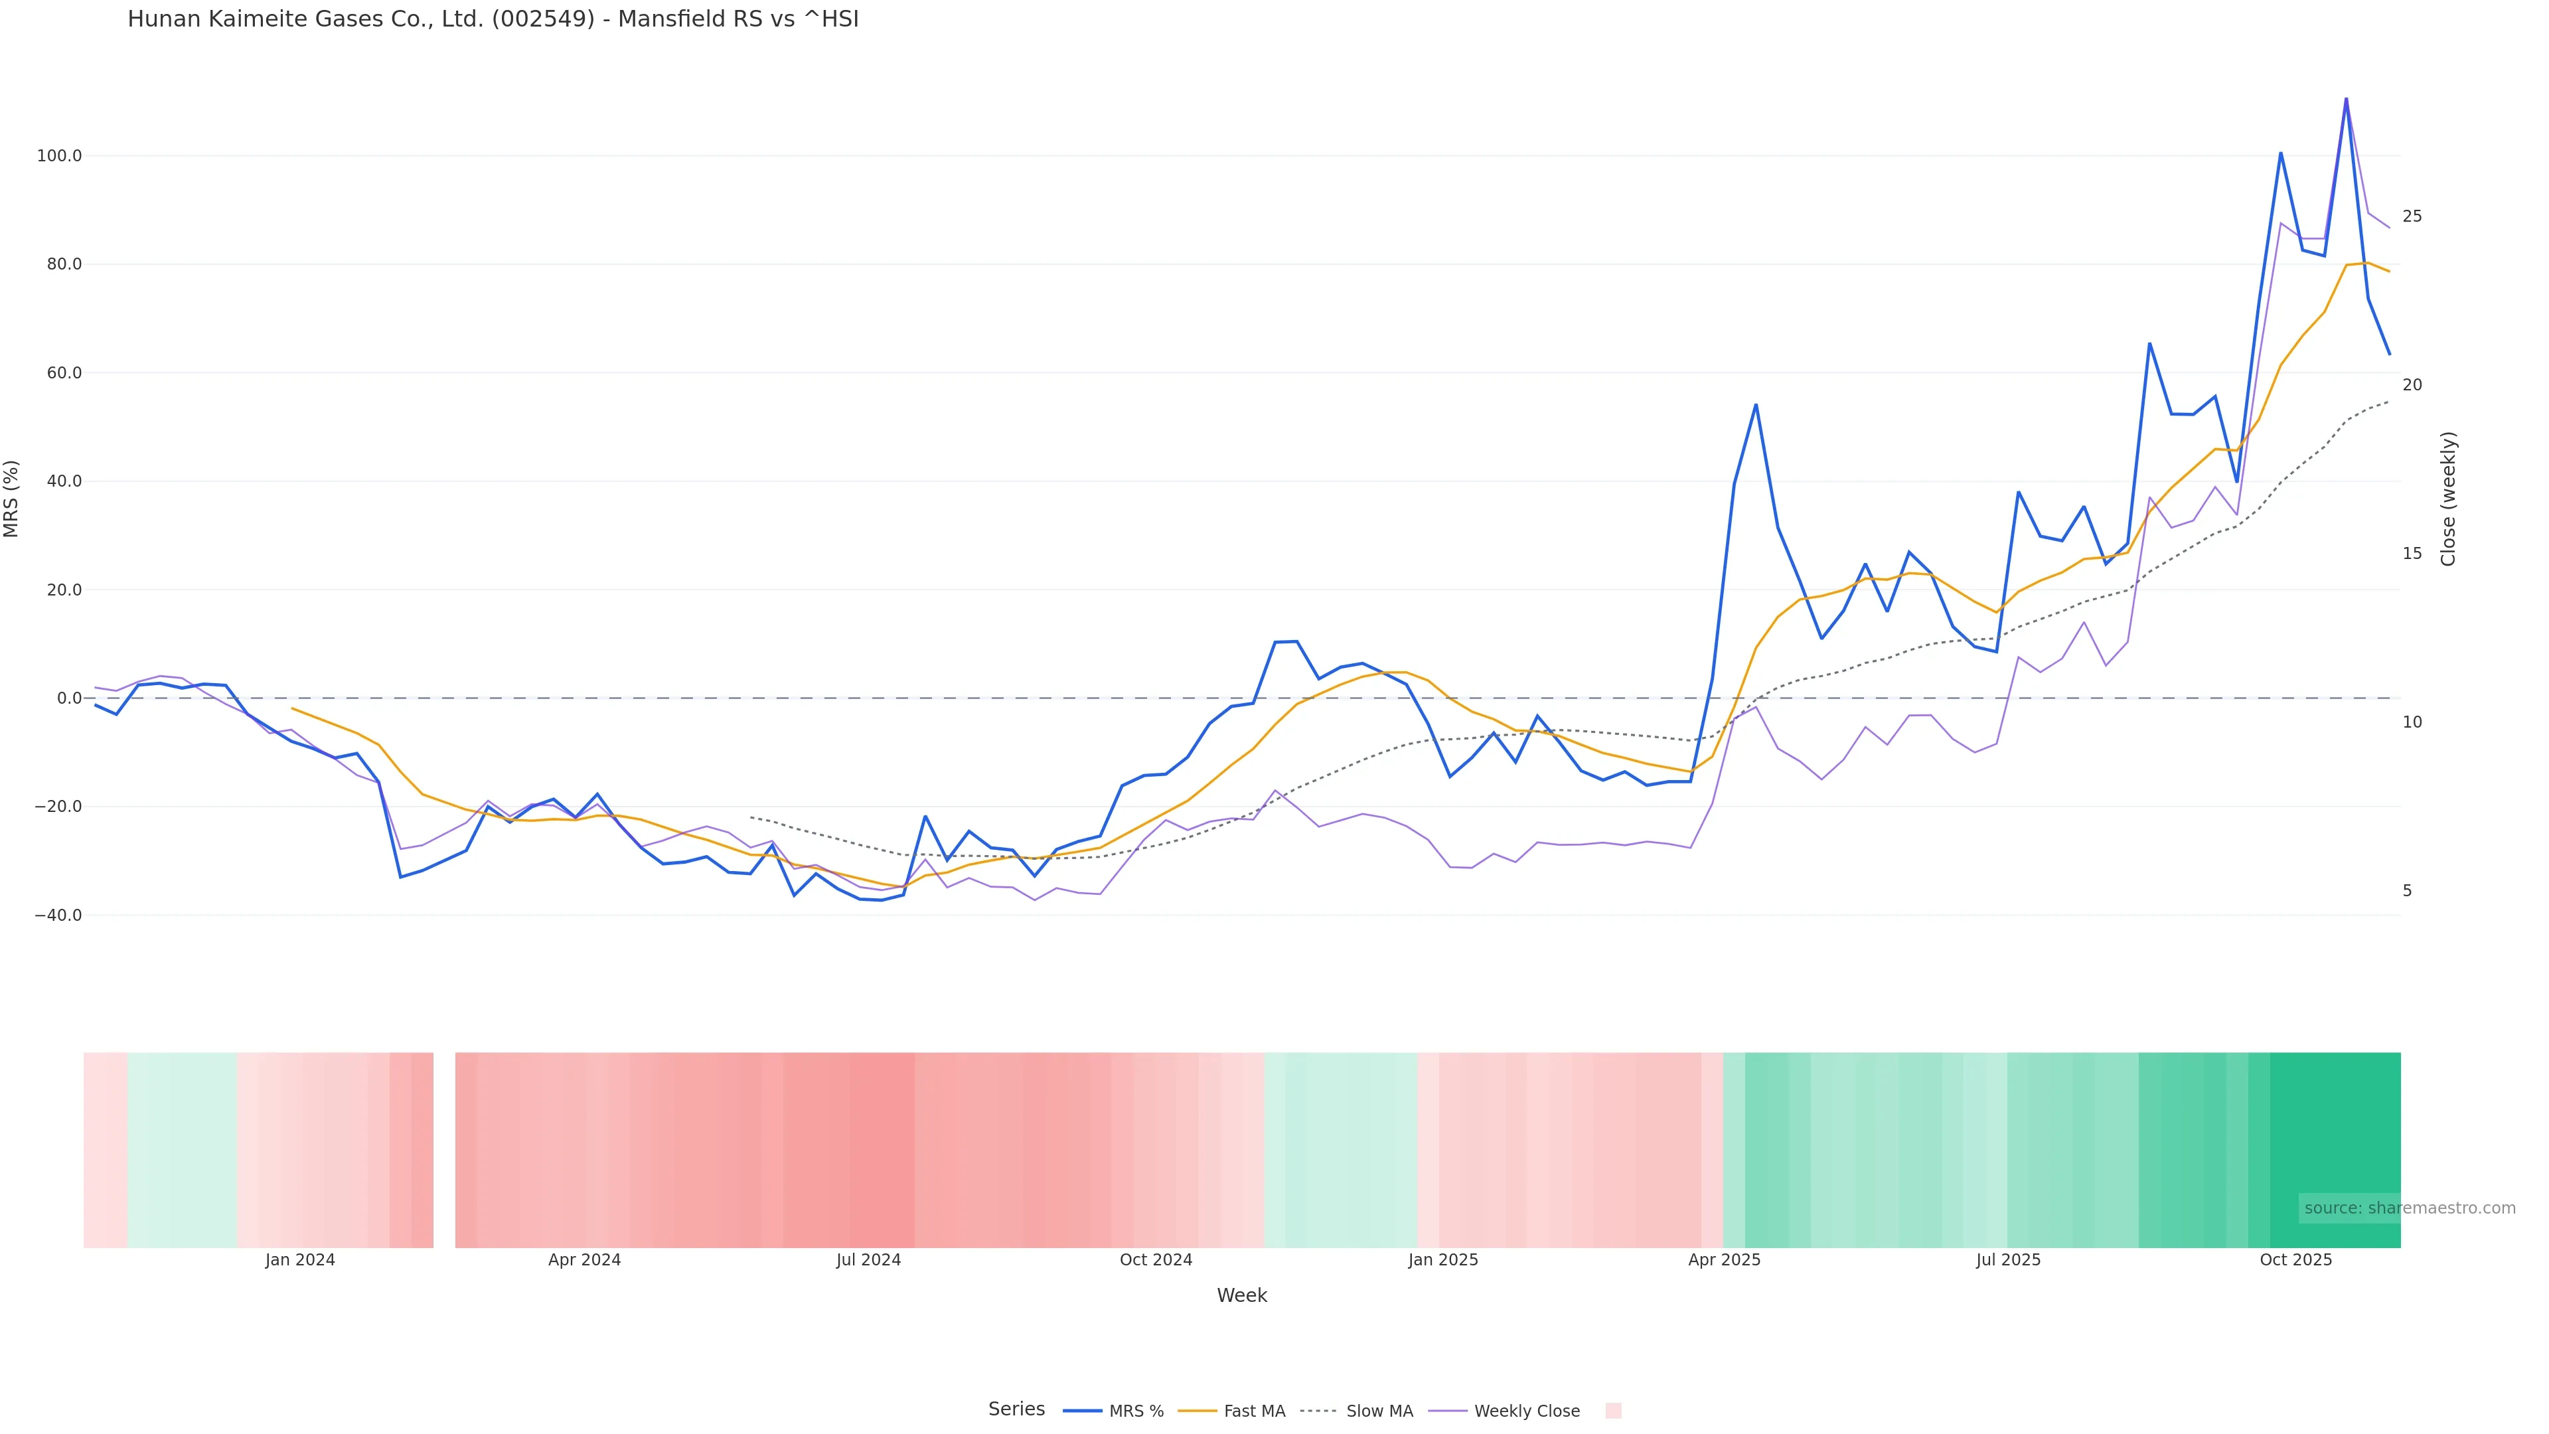2549x1434 pixels.
Task: Click the Series legend title
Action: (1016, 1409)
